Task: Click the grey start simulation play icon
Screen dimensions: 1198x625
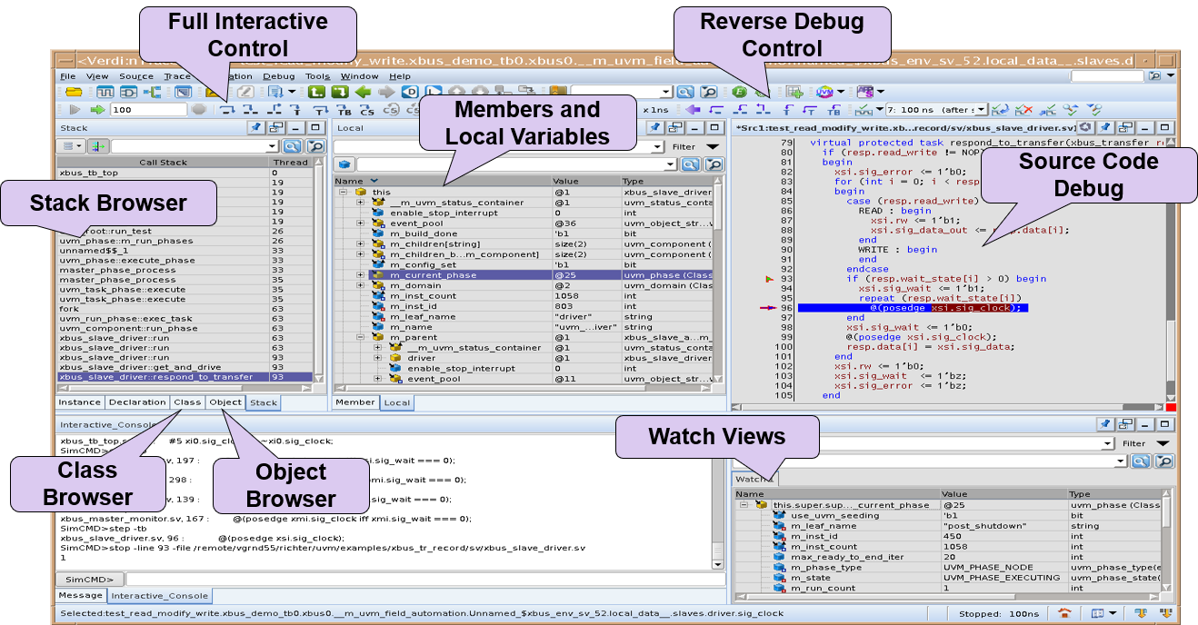Action: [75, 110]
